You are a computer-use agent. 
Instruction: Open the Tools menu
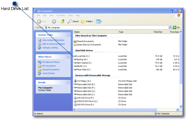[x=70, y=15]
